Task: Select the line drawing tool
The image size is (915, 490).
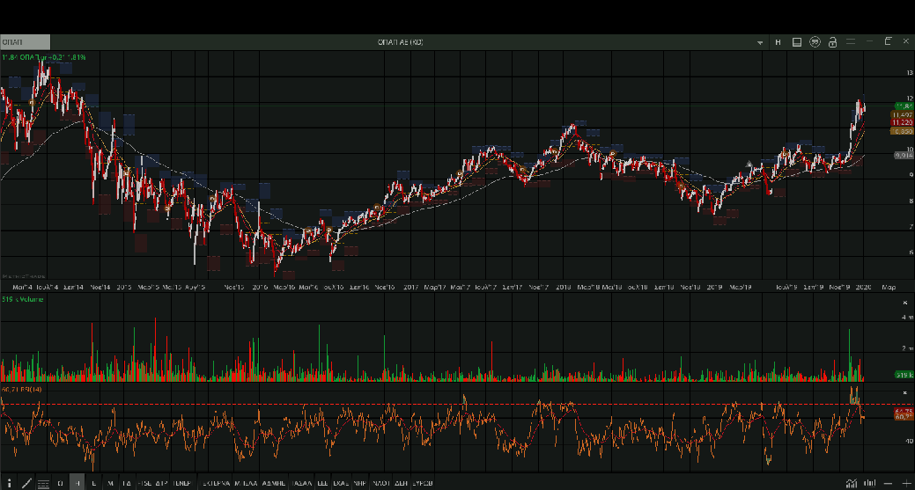Action: (x=26, y=483)
